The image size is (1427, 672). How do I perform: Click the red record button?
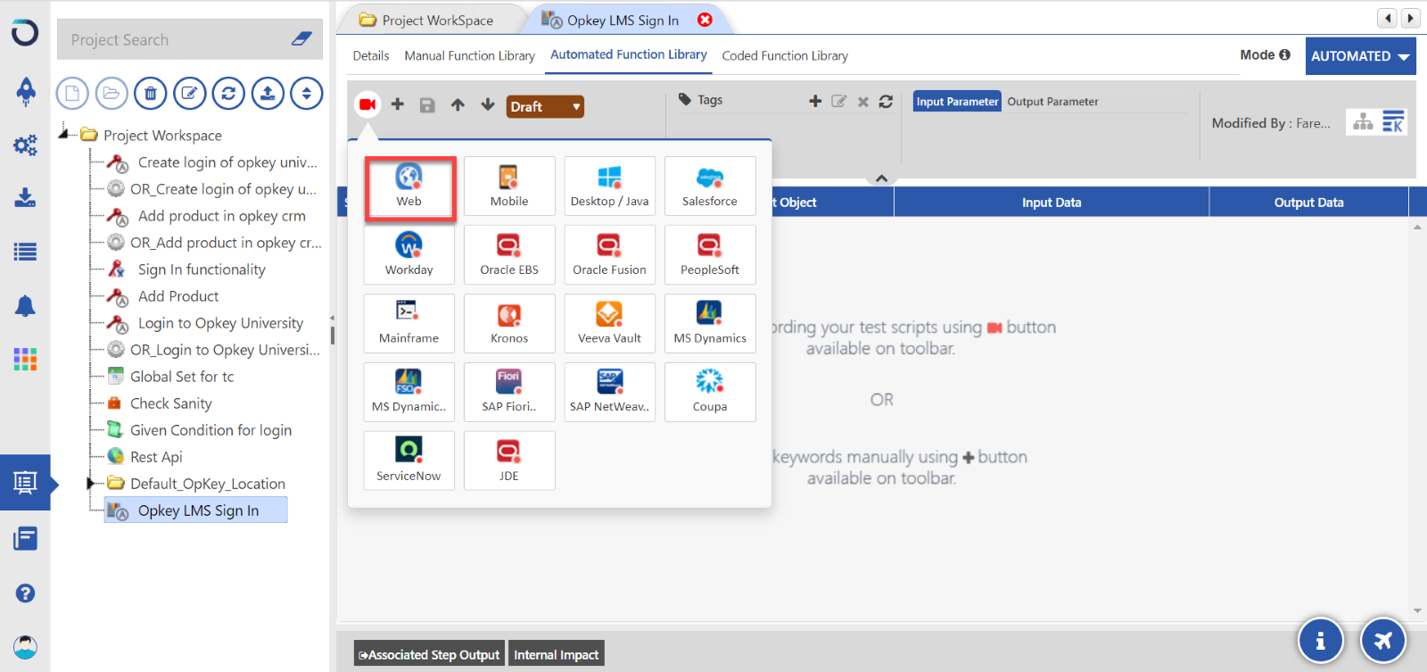tap(367, 105)
